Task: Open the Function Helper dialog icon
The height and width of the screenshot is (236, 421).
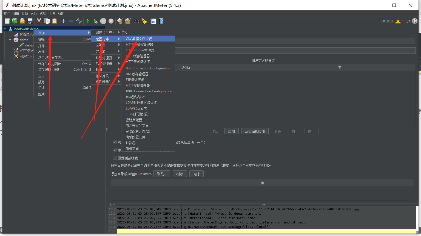Action: point(153,21)
